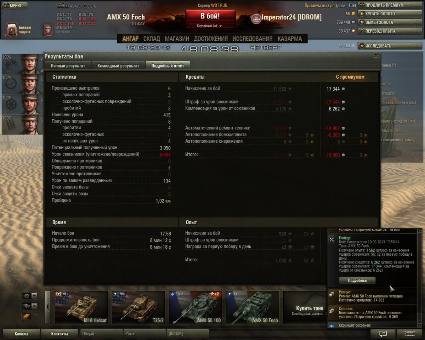Select the AMX 50 Foch tank thumbnail

[253, 307]
